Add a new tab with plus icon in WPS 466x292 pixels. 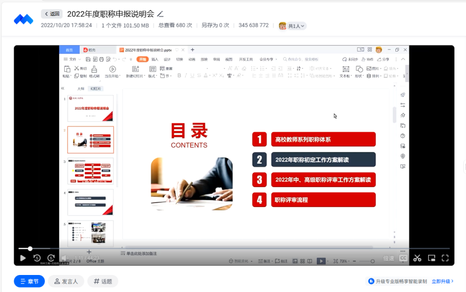point(192,50)
